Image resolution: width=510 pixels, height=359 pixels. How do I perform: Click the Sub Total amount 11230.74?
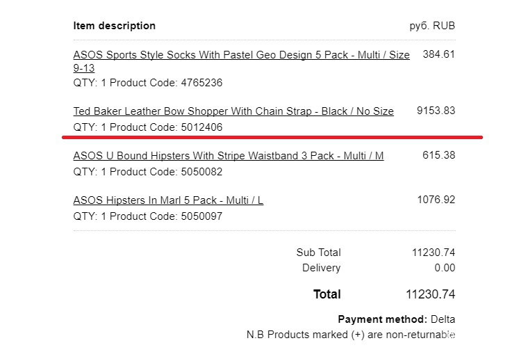tap(434, 253)
